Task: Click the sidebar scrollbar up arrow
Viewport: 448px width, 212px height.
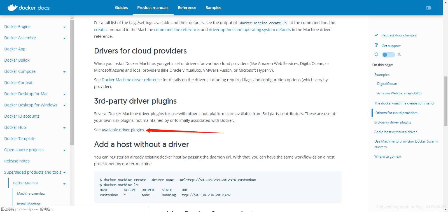Action: (x=72, y=18)
